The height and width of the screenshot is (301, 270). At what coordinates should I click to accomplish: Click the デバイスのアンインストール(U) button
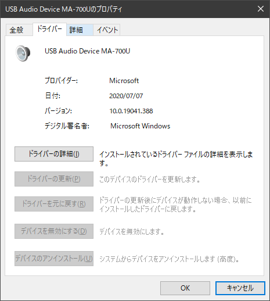click(54, 259)
